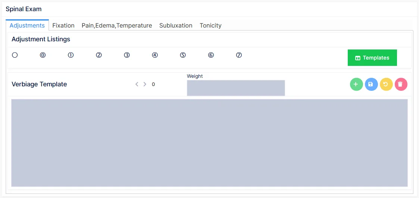The height and width of the screenshot is (198, 419).
Task: Choose adjustment listing number 2
Action: pos(99,55)
